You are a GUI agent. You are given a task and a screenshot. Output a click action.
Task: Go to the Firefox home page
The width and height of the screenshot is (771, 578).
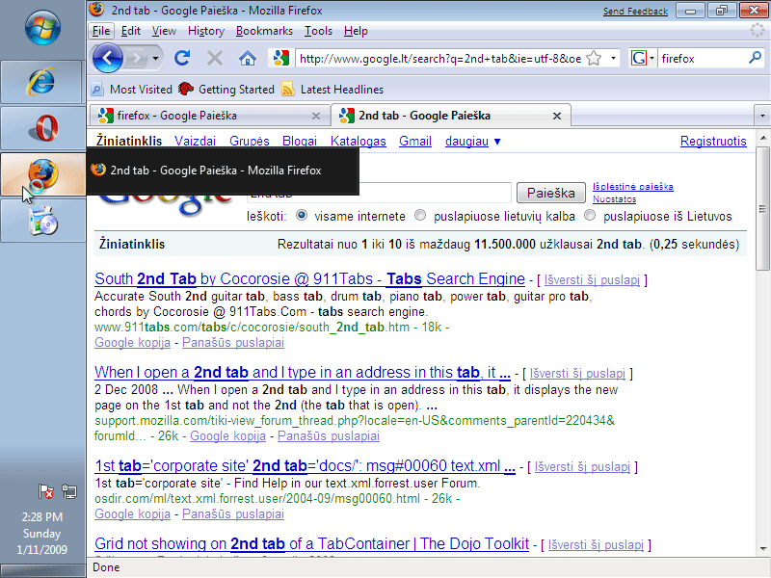pyautogui.click(x=248, y=58)
